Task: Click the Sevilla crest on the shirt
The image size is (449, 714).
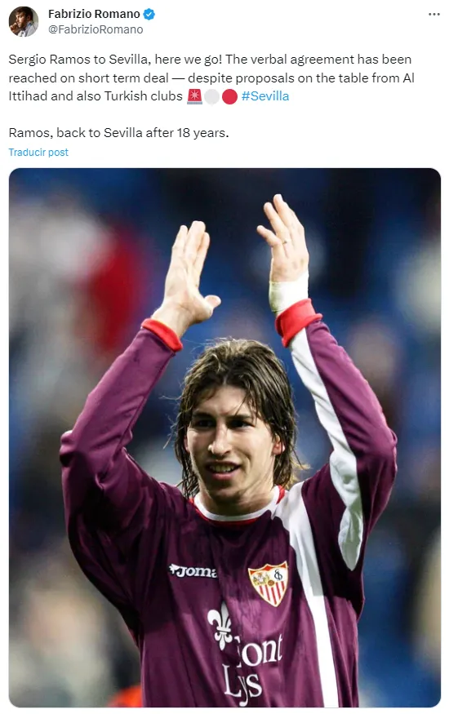Action: pos(269,583)
